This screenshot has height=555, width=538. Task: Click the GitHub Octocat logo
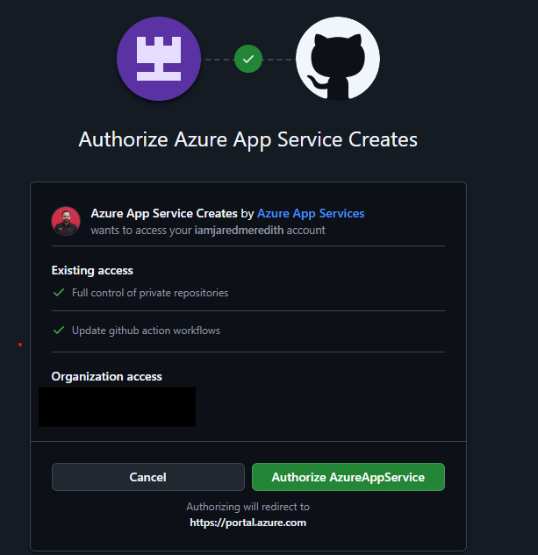click(x=337, y=59)
